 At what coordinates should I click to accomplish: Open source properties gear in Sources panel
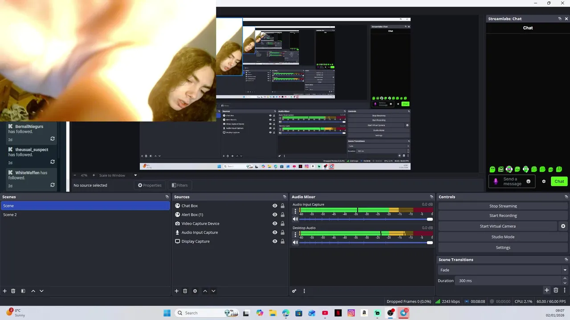click(x=195, y=291)
